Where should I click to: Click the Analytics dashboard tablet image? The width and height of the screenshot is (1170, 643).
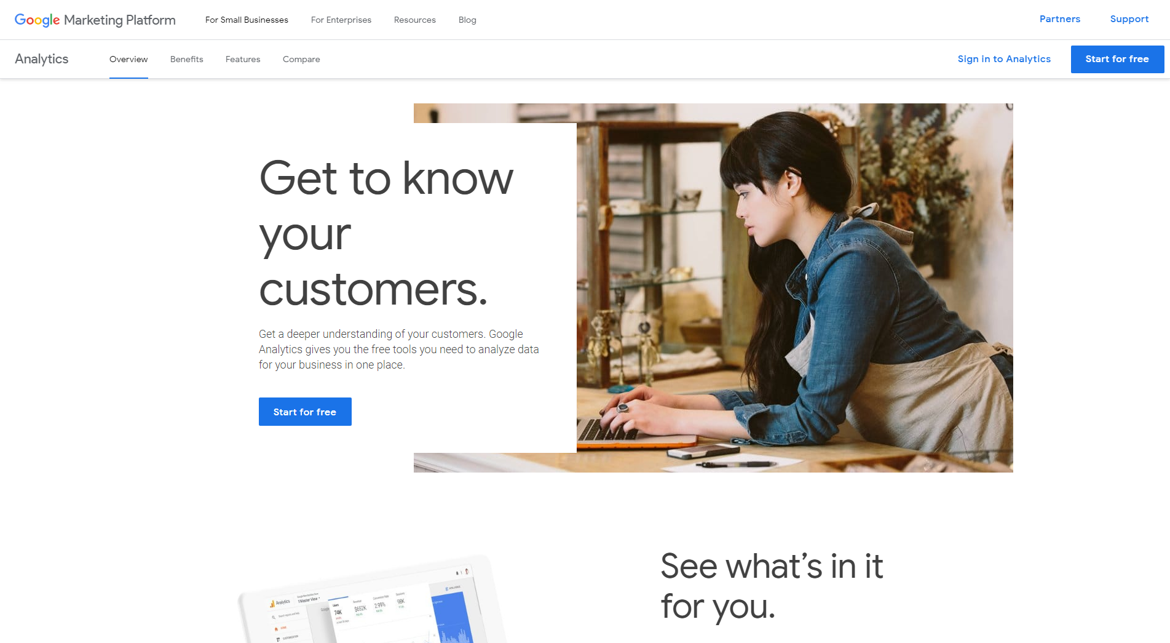point(372,600)
